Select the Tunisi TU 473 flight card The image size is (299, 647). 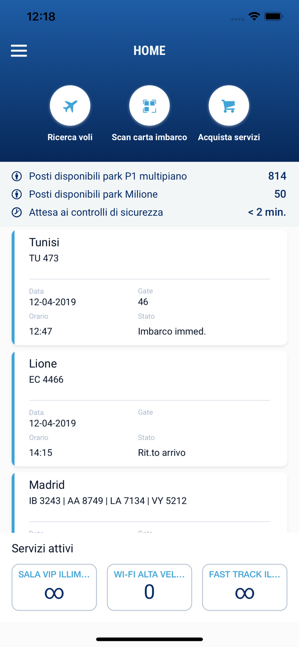[149, 287]
